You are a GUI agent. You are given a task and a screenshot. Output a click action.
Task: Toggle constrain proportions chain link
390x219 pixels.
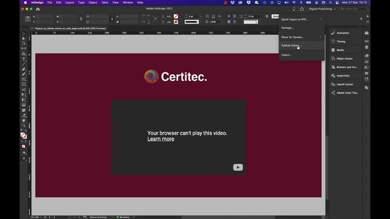pyautogui.click(x=81, y=19)
